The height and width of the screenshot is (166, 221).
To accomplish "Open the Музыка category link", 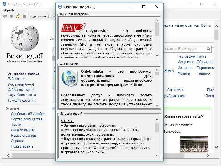I will pos(184,73).
